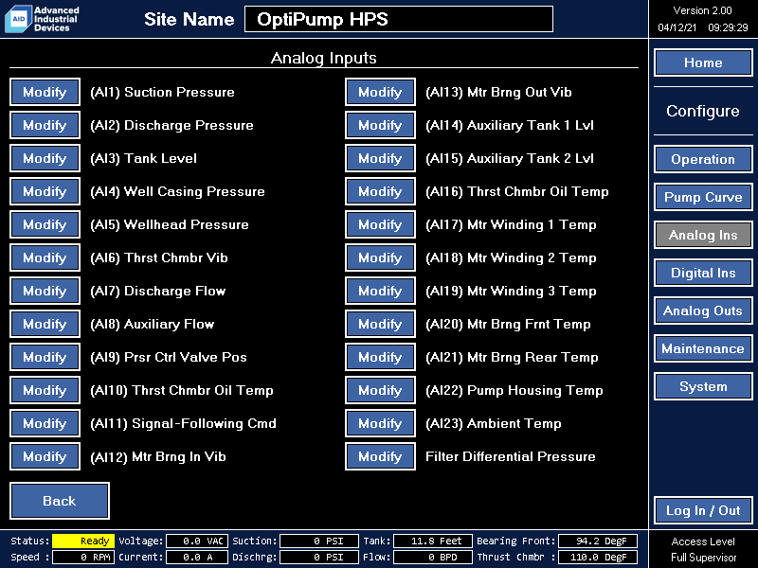This screenshot has width=758, height=568.
Task: Modify AI16 Thrst Chmbr Oil Temp
Action: pos(380,191)
